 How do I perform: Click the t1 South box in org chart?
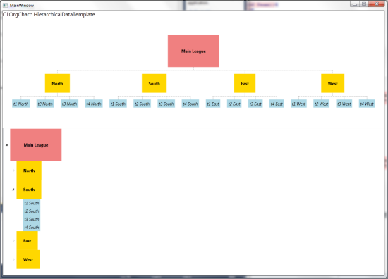(118, 104)
